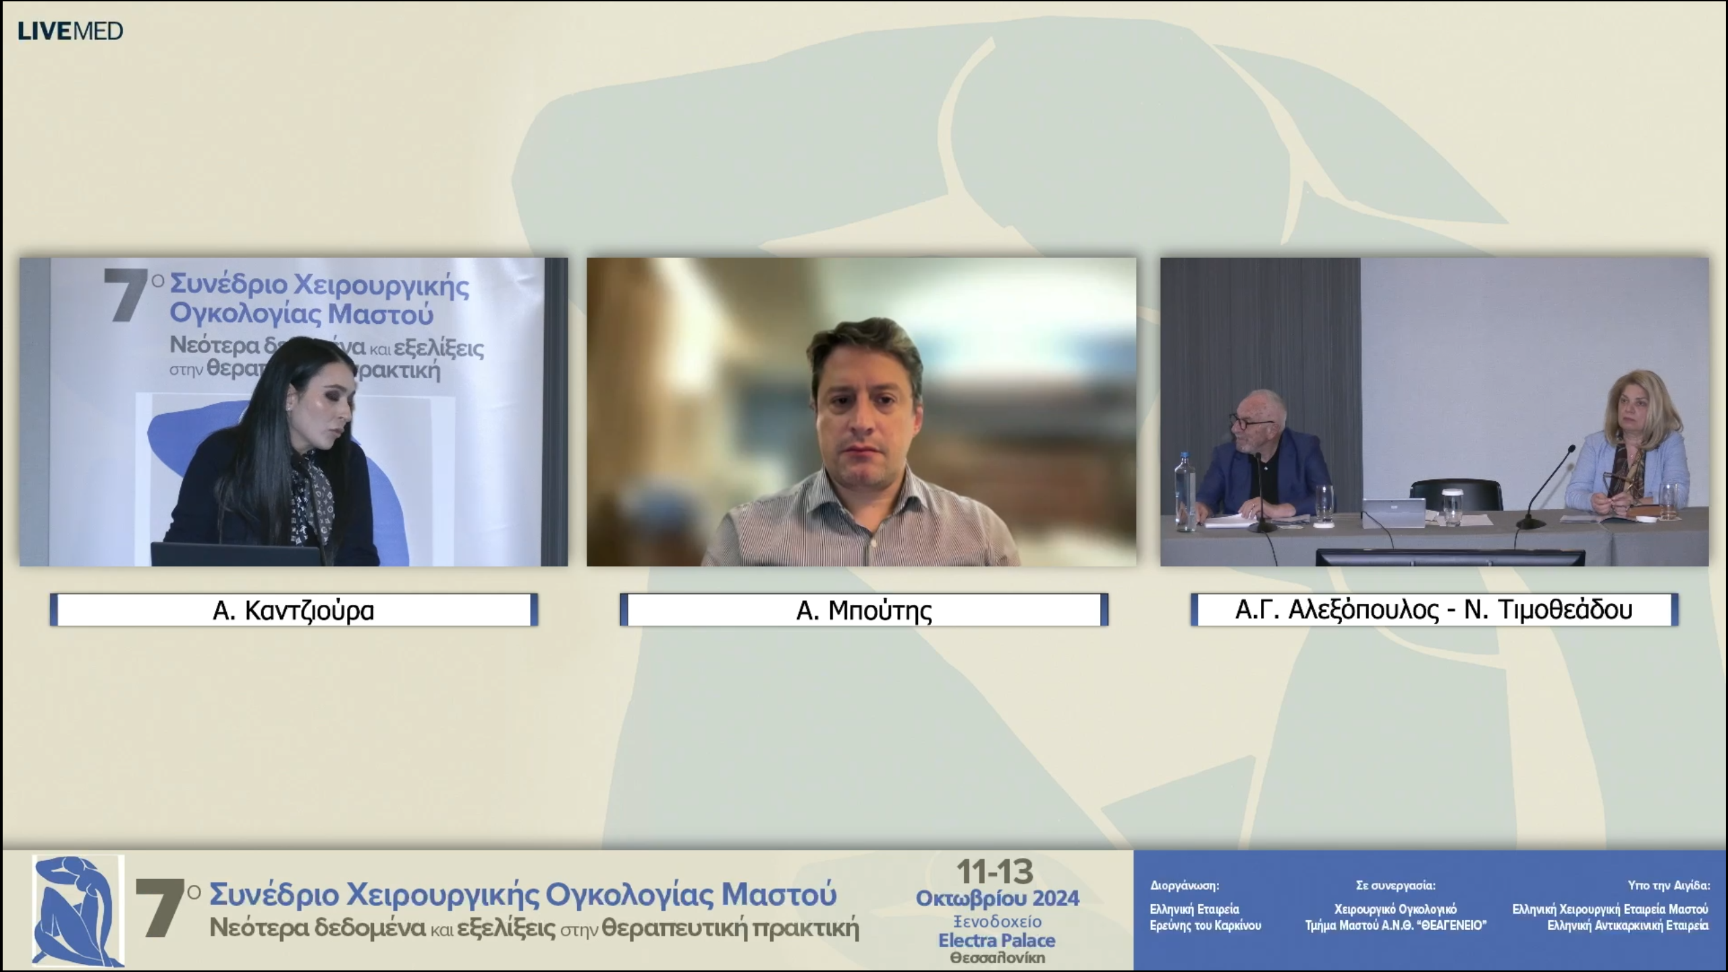
Task: Click the Συνέδριο Χειρουργικής Ογκολογίας Μαστού footer title
Action: pos(523,894)
